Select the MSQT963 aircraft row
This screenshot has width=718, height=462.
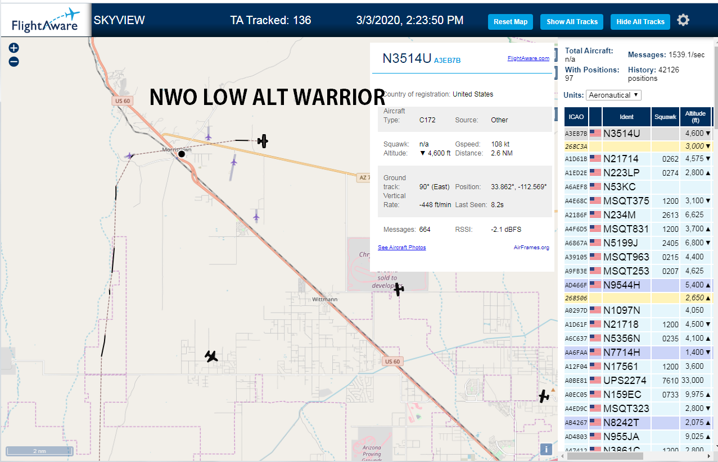click(638, 257)
